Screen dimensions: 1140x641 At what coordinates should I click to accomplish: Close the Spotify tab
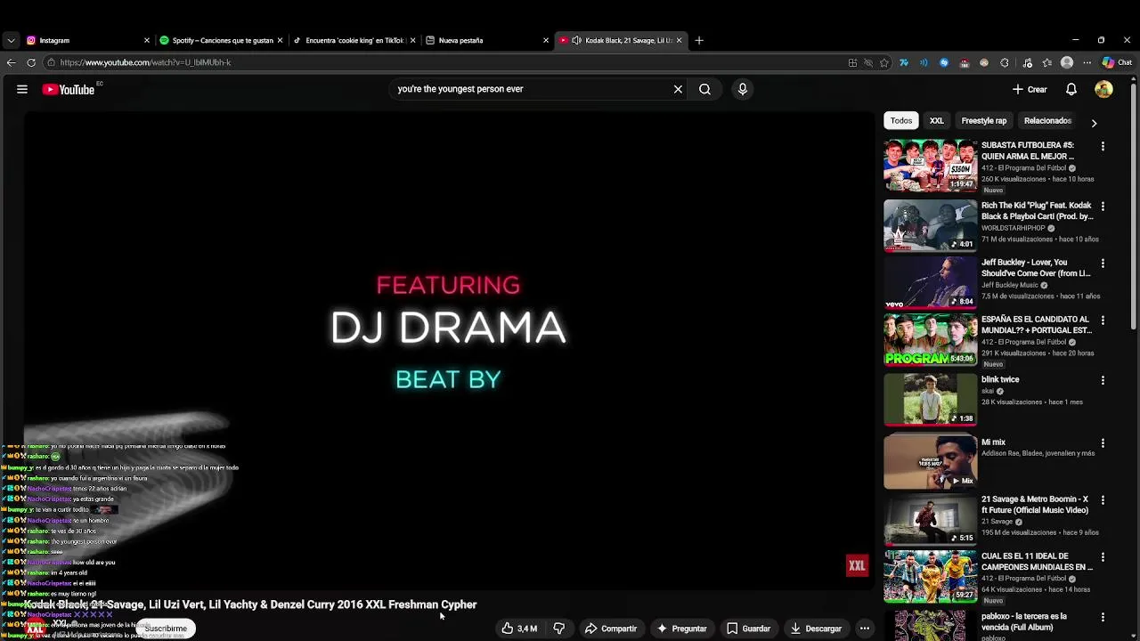point(280,40)
